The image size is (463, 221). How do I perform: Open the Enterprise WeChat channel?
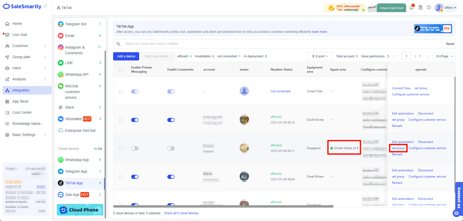[80, 131]
